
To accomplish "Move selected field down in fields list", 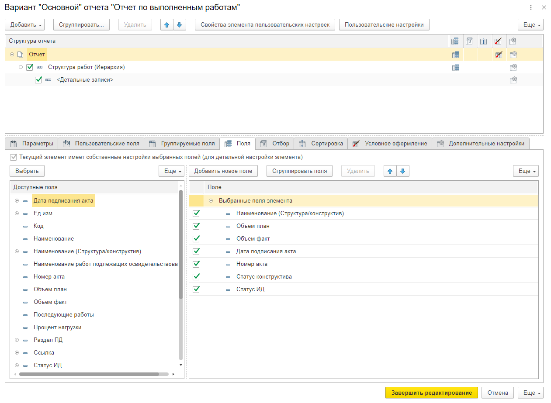I will [x=402, y=171].
